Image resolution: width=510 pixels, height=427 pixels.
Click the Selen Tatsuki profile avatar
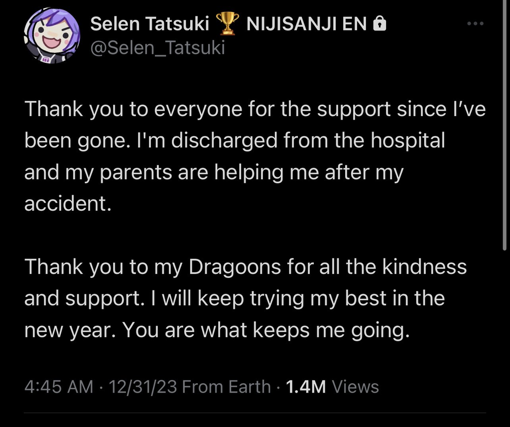coord(52,35)
